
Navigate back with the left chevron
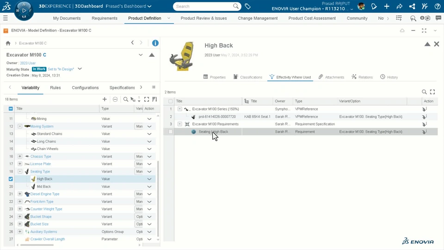pyautogui.click(x=132, y=43)
